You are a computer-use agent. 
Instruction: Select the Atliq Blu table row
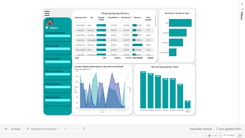coord(114,30)
